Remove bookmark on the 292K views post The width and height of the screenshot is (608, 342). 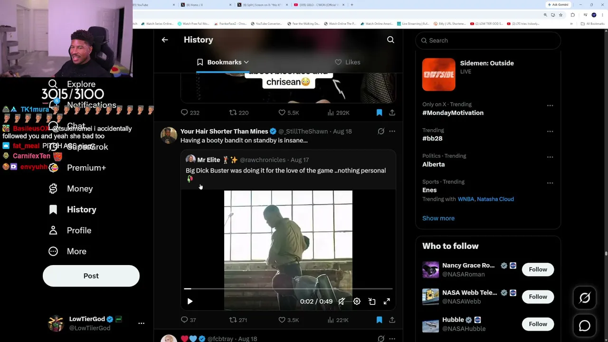(379, 113)
